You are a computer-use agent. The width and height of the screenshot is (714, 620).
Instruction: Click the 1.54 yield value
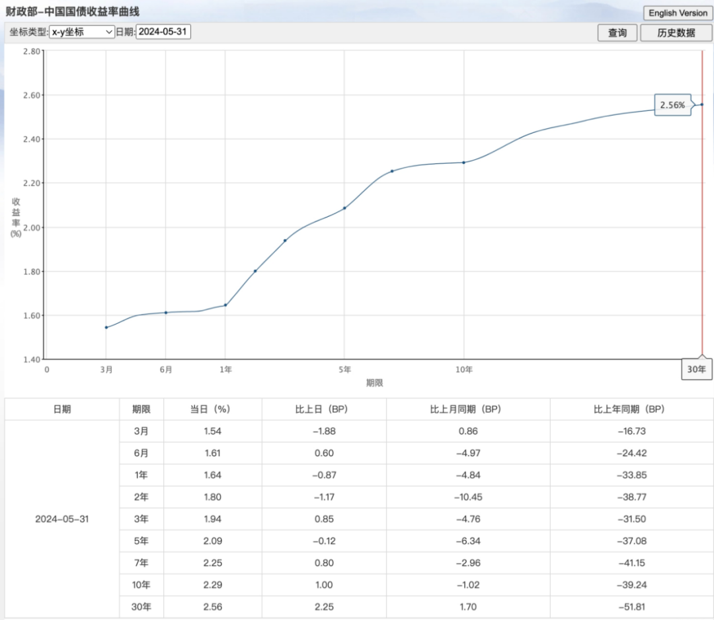point(213,431)
